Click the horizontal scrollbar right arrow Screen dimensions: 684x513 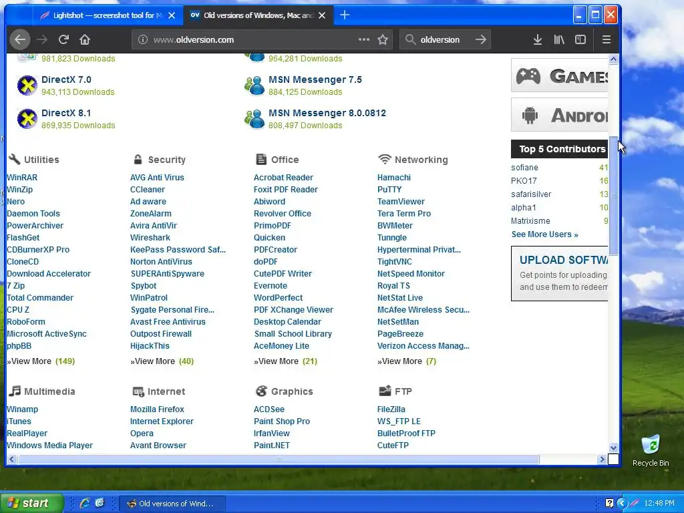(602, 459)
